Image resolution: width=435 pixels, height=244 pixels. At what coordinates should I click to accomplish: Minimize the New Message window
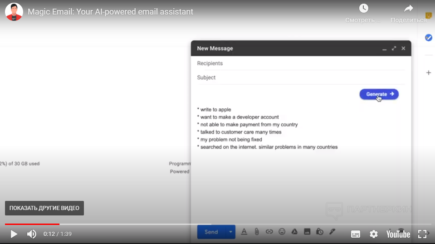pyautogui.click(x=384, y=49)
